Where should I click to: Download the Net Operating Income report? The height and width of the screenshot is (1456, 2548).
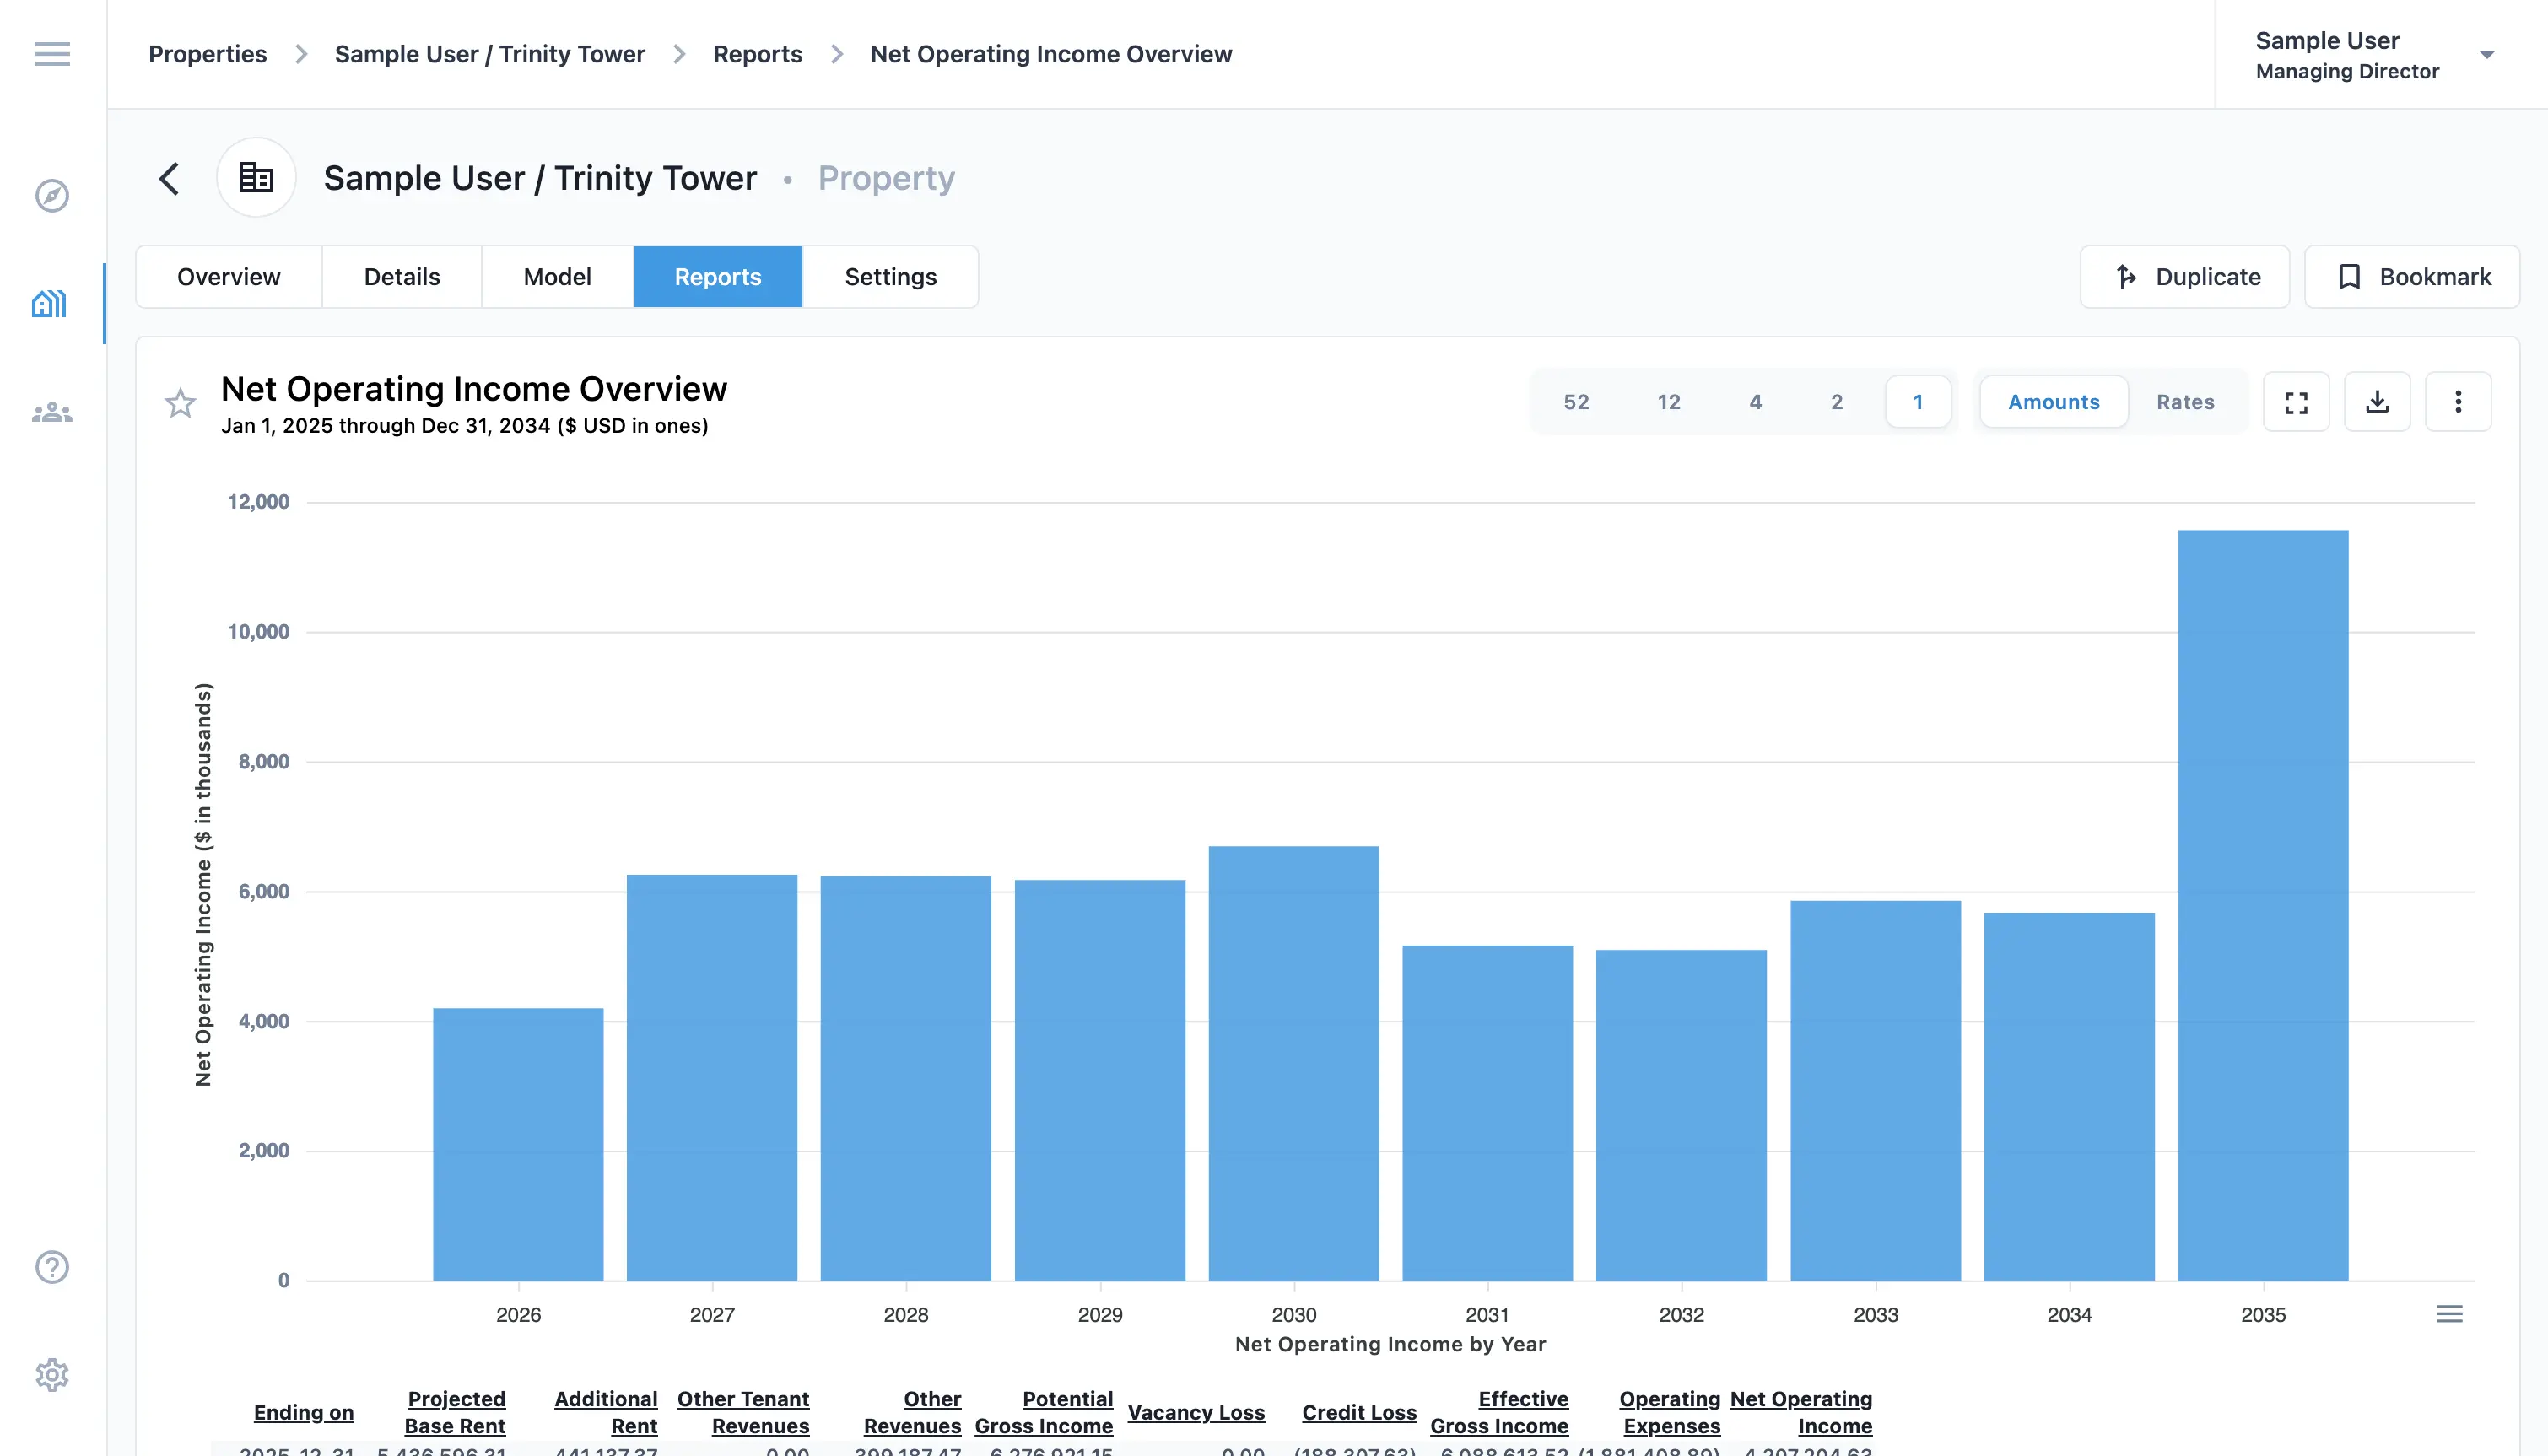(x=2377, y=402)
